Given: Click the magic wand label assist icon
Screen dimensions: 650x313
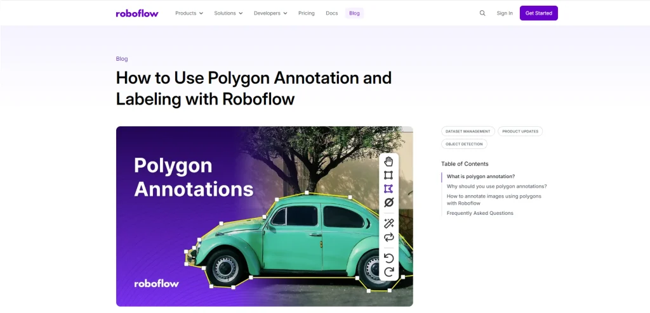Looking at the screenshot, I should click(x=388, y=224).
